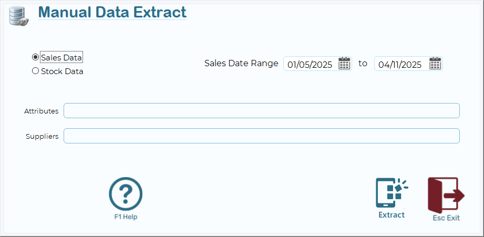Click the Esc Exit door icon

446,194
